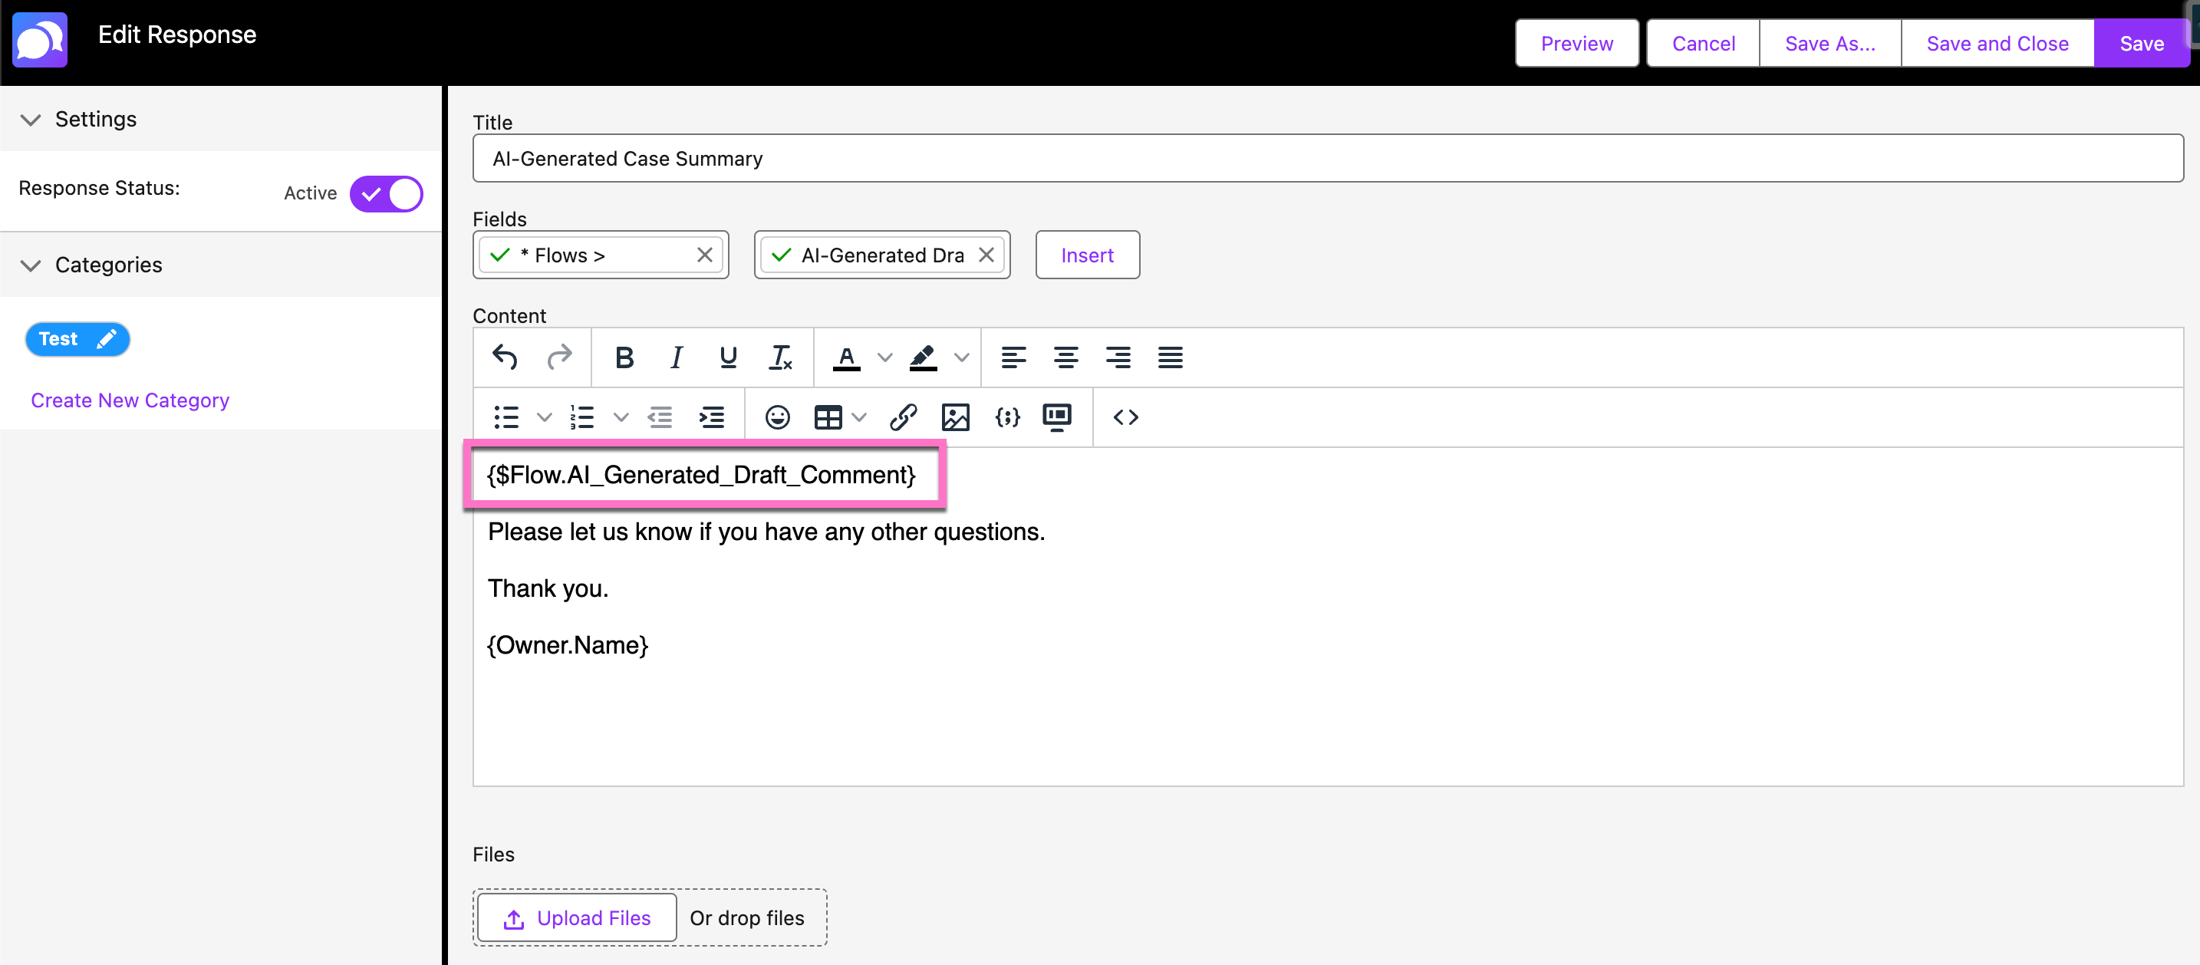Center align text

click(x=1065, y=357)
